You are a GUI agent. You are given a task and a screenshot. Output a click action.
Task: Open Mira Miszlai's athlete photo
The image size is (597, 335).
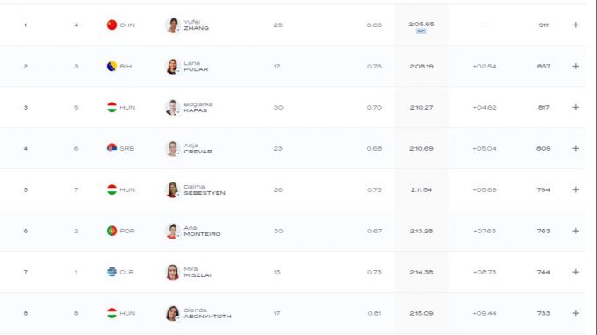[172, 272]
